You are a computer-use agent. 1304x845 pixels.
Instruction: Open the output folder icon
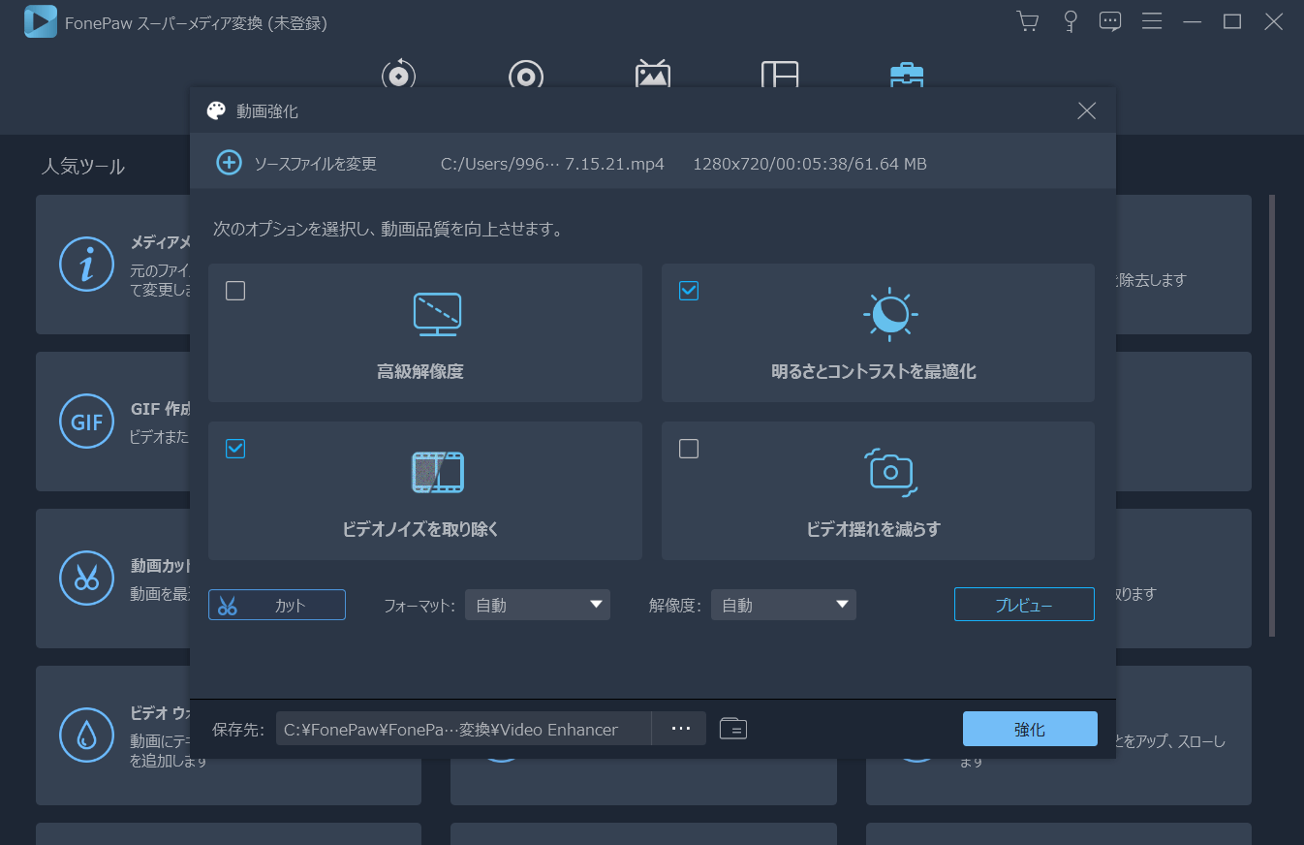click(733, 729)
